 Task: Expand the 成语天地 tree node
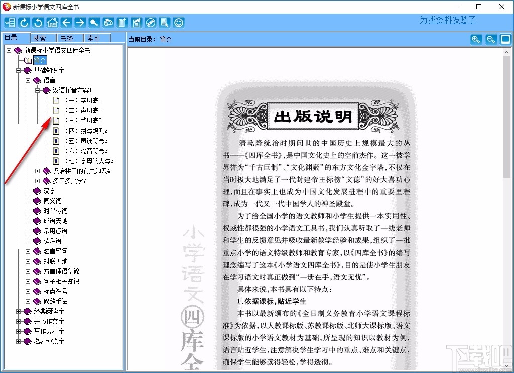pyautogui.click(x=29, y=221)
